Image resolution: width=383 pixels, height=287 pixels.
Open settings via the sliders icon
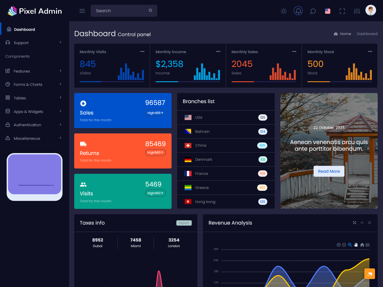(357, 11)
